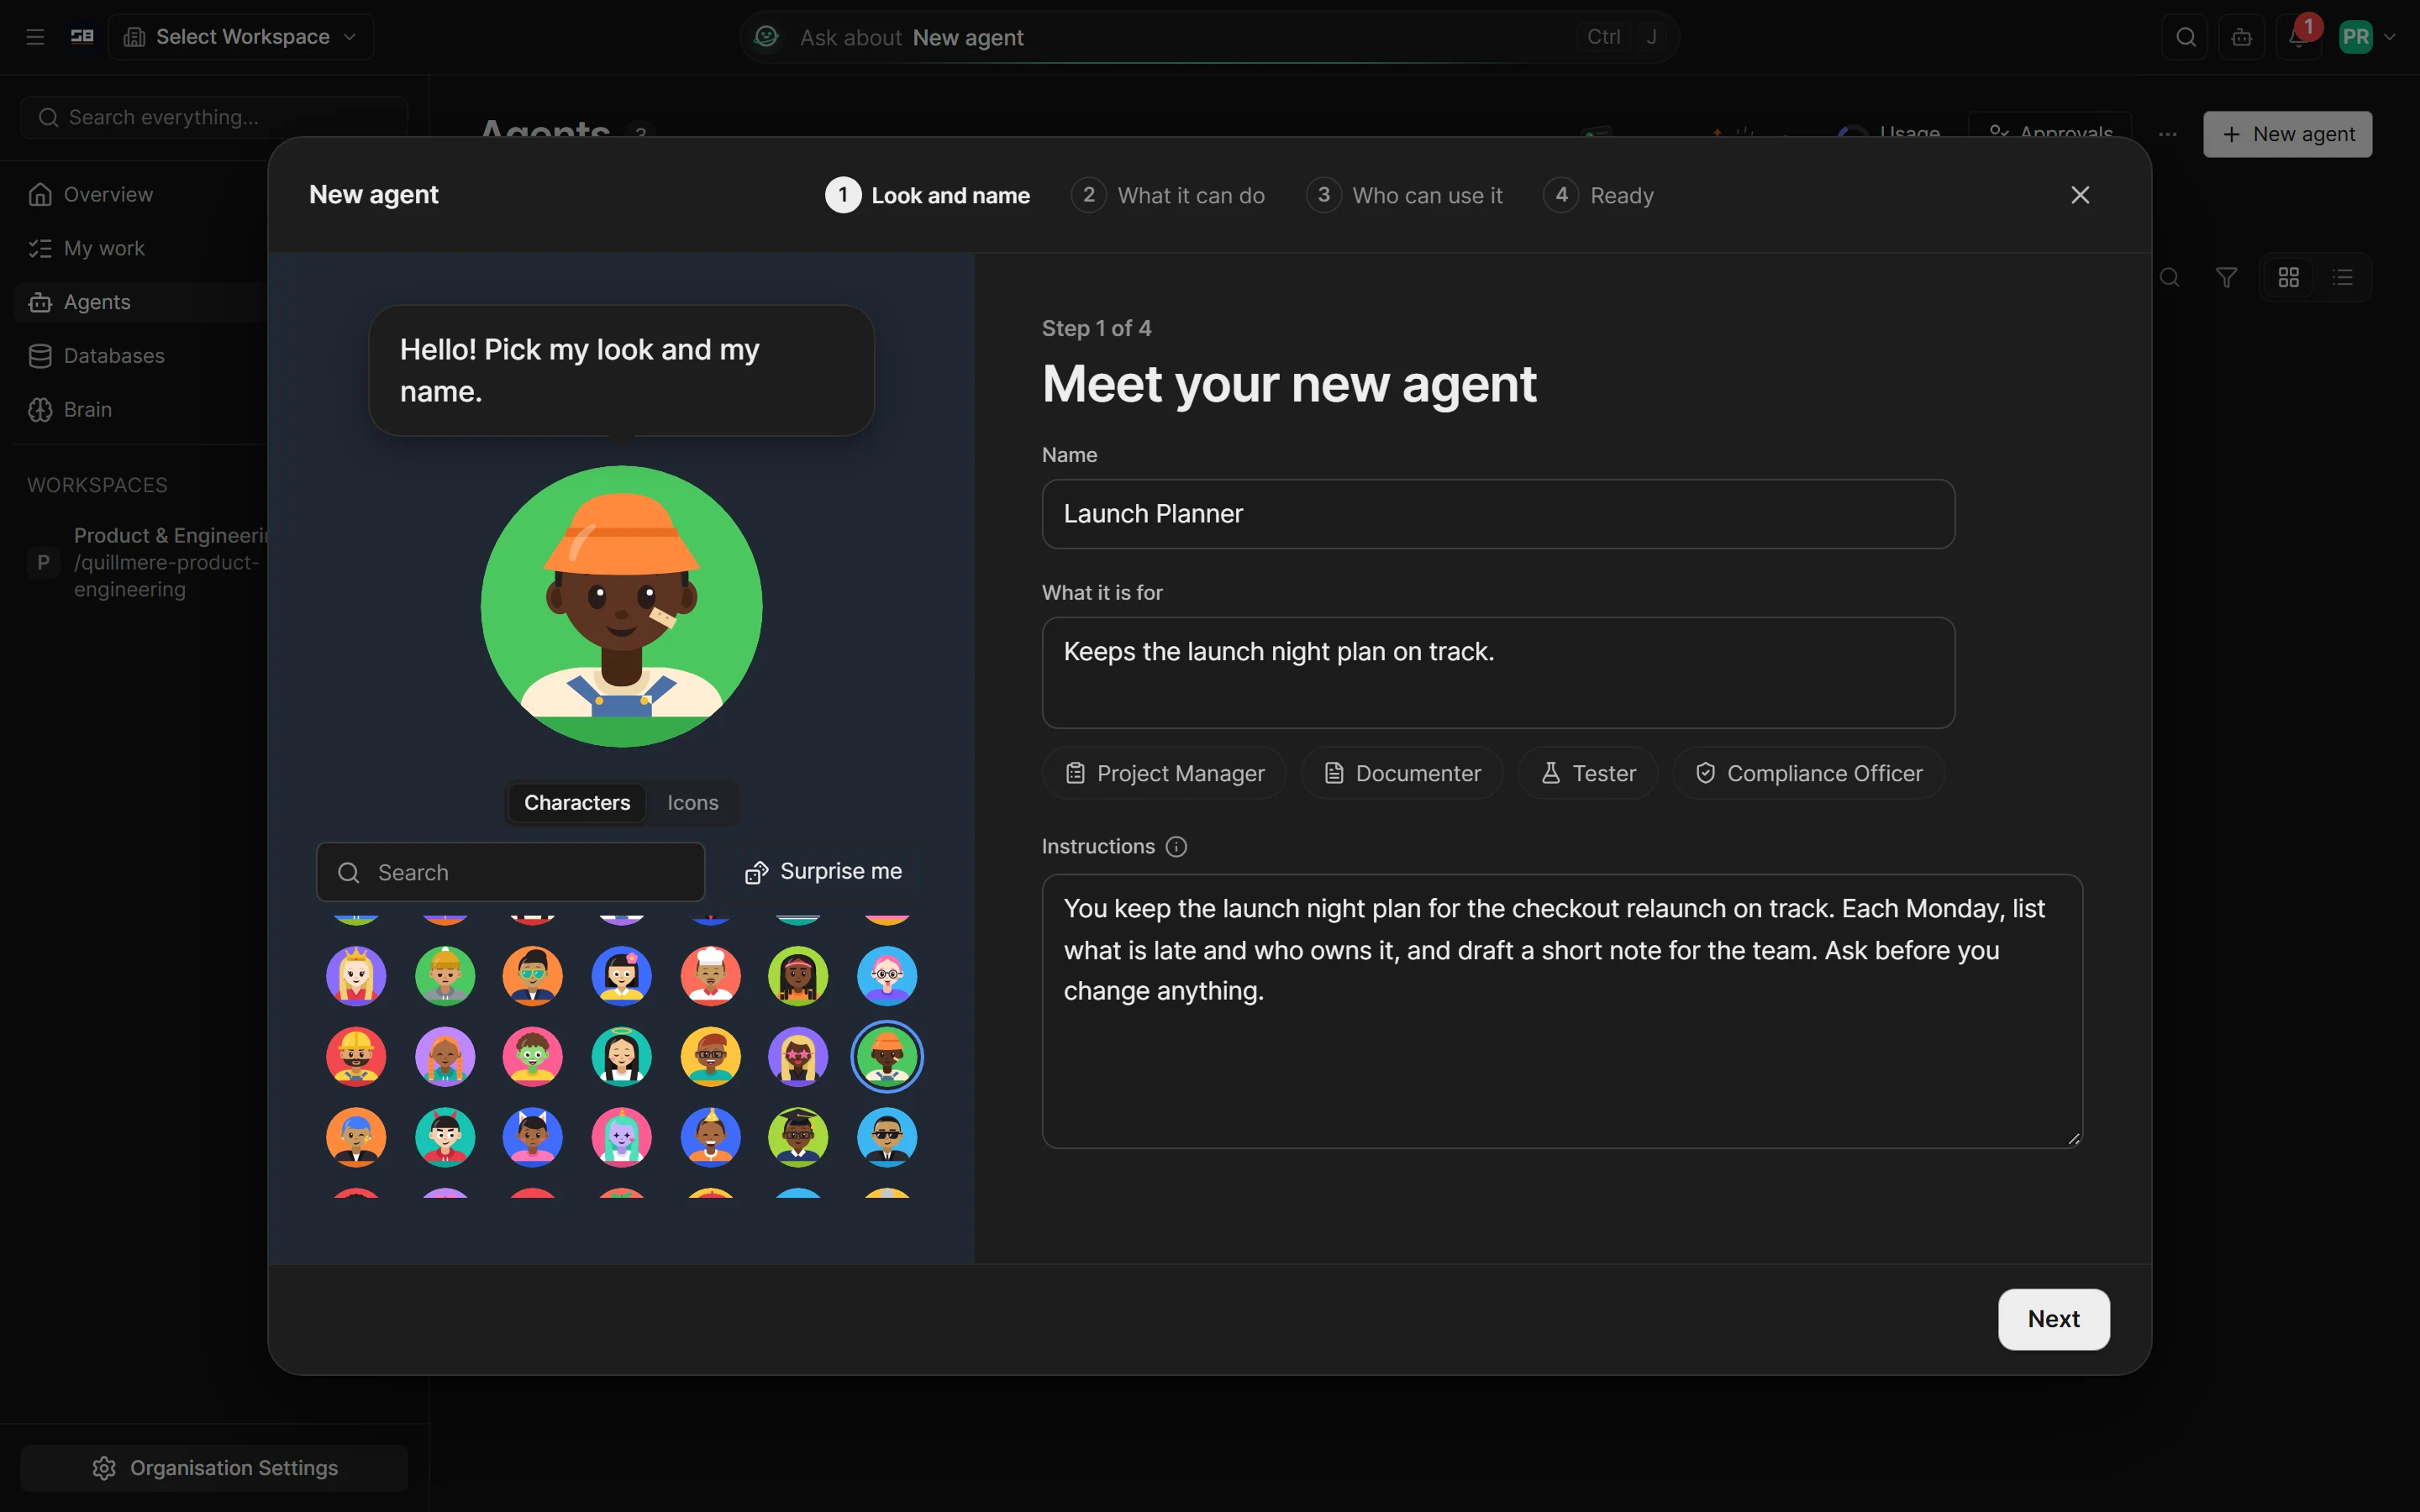This screenshot has width=2420, height=1512.
Task: Select the angel halo avatar
Action: coord(622,1057)
